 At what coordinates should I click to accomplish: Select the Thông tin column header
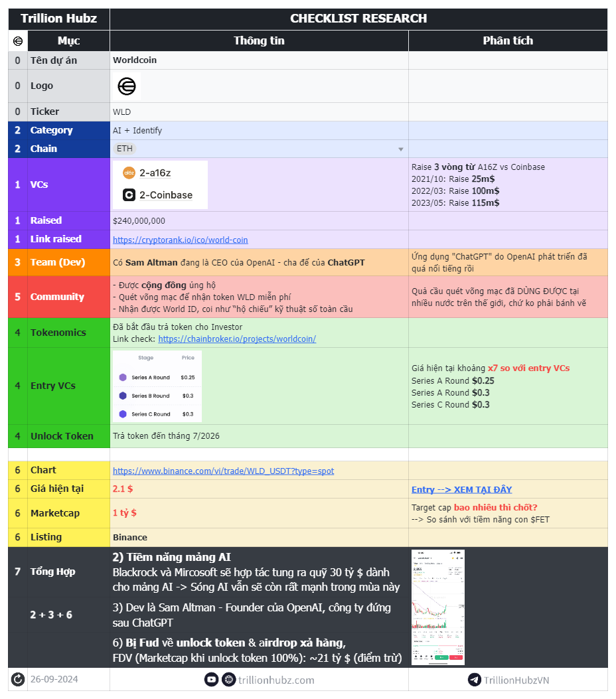pos(259,41)
